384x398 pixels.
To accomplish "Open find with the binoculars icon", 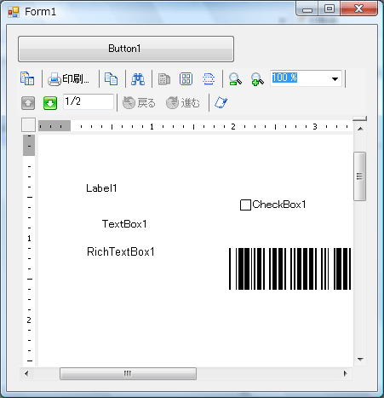I will pyautogui.click(x=138, y=79).
